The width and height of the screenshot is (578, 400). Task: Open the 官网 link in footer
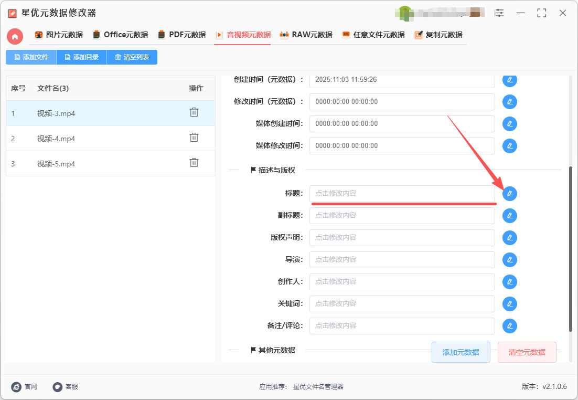pos(24,387)
